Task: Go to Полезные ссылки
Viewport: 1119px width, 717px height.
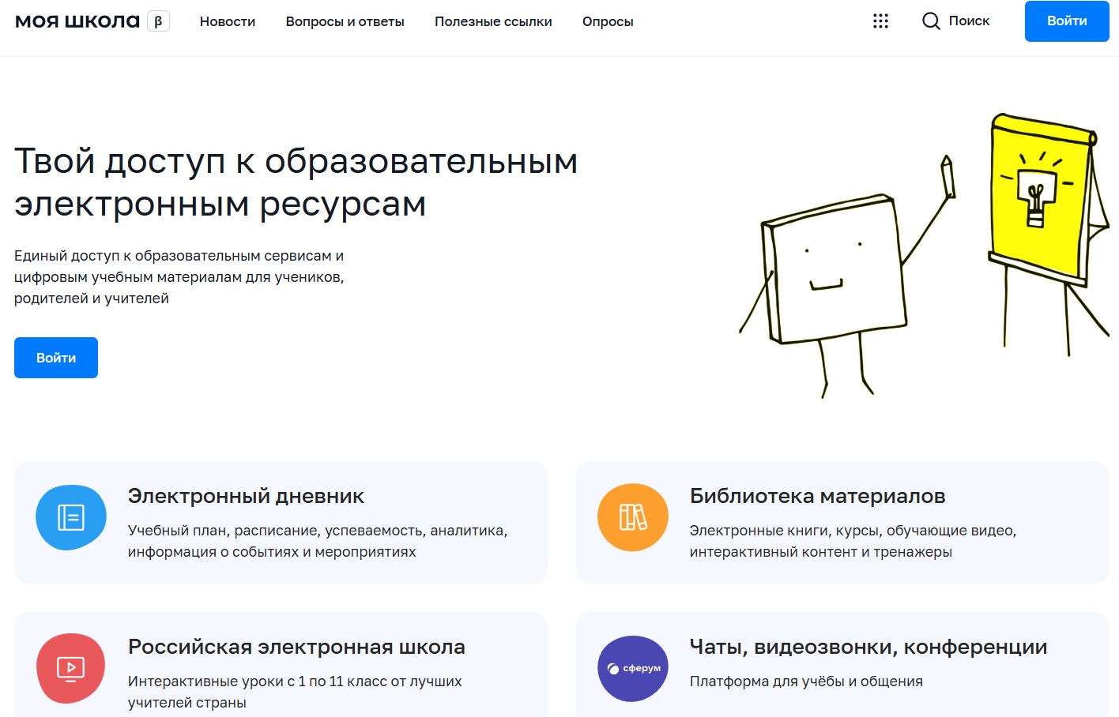Action: pyautogui.click(x=493, y=21)
